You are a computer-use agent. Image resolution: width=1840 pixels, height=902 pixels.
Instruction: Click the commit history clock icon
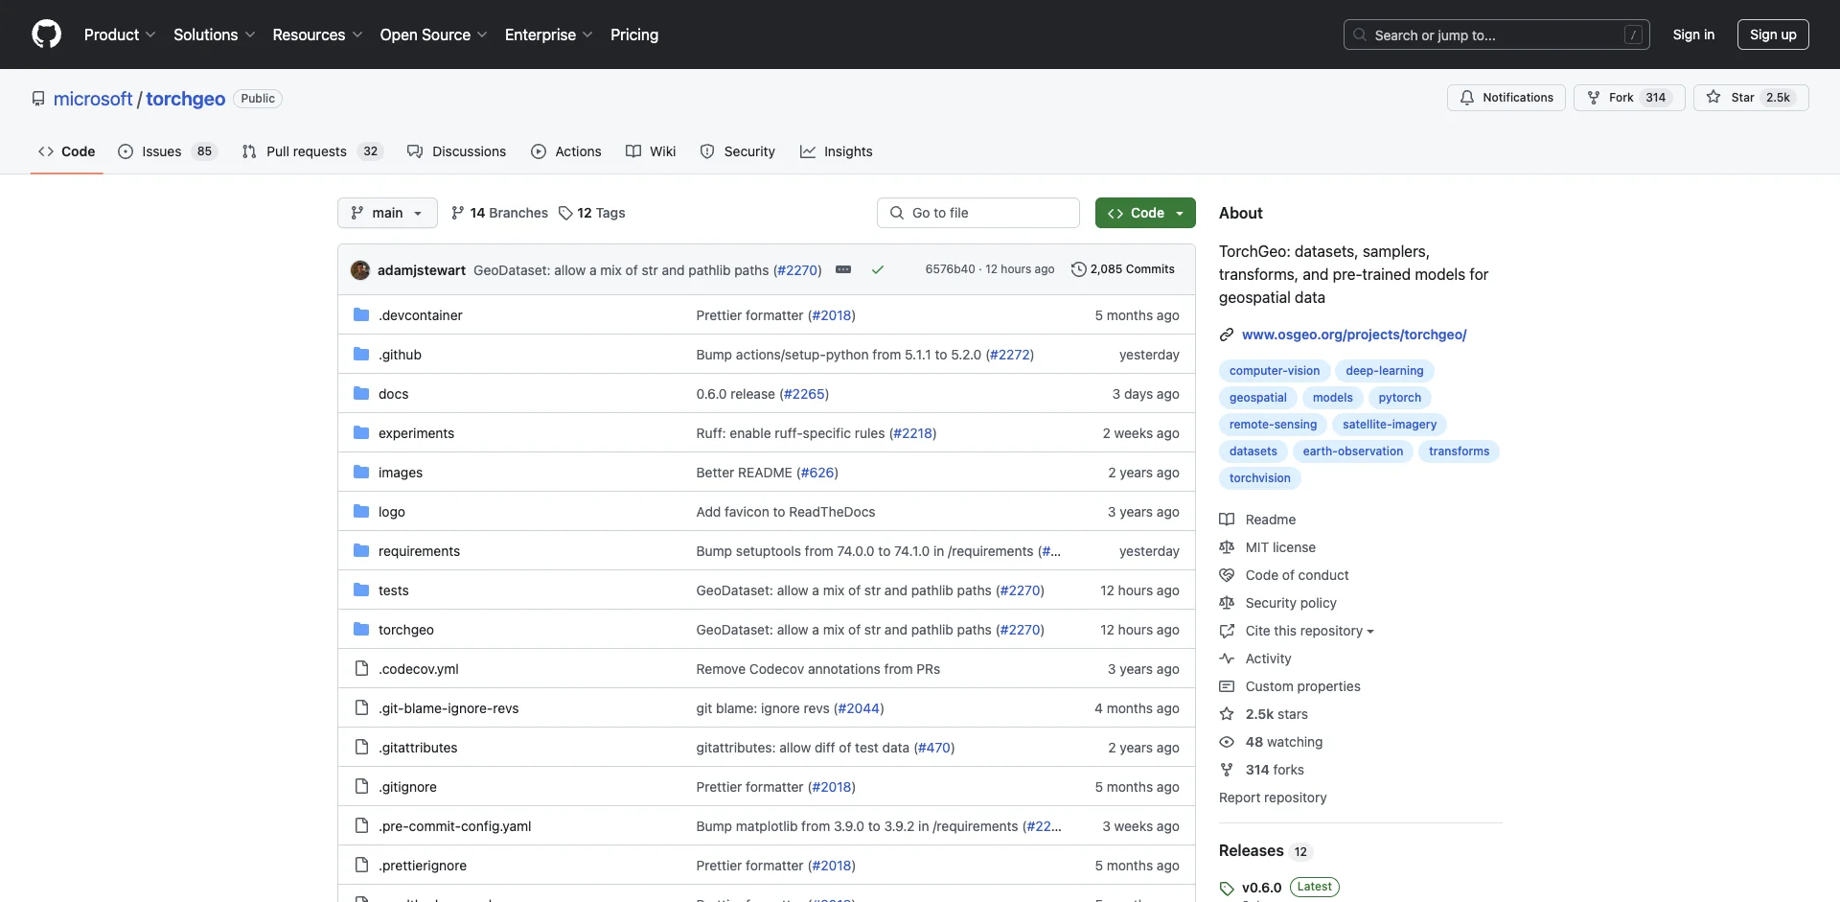(1078, 269)
